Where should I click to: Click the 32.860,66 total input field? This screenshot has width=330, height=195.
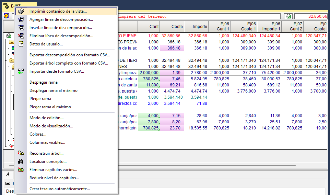pyautogui.click(x=311, y=16)
